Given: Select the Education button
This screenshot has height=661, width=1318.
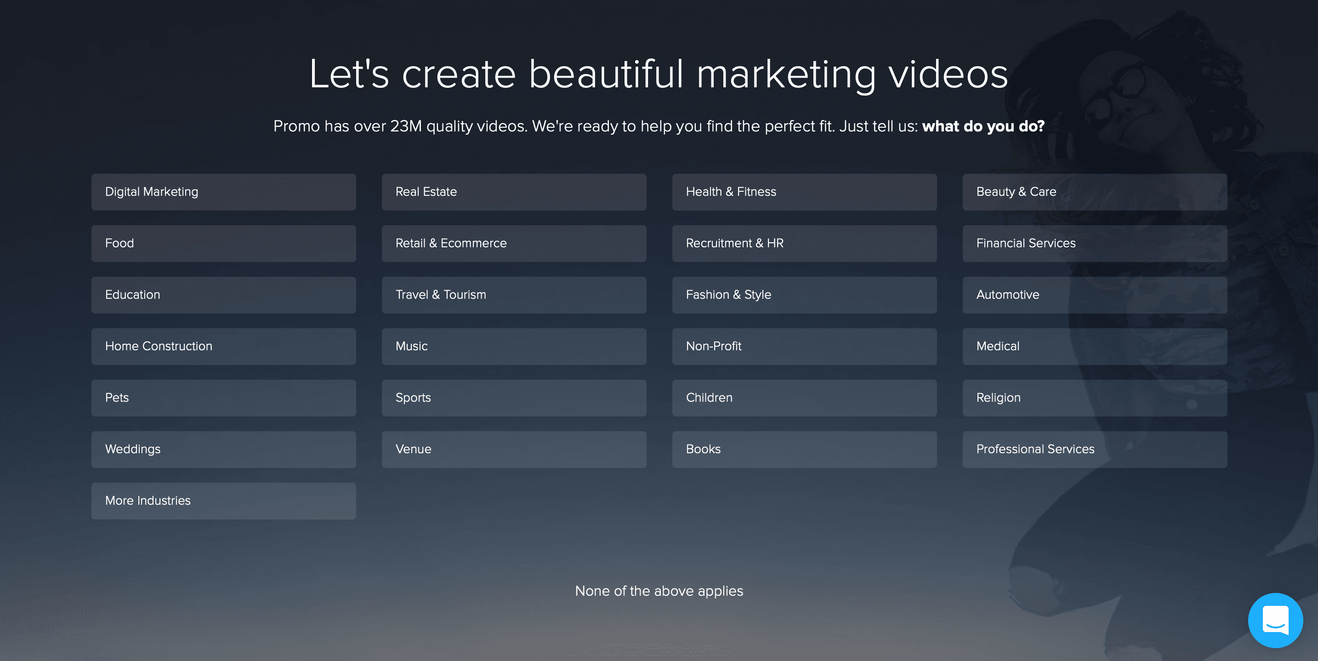Looking at the screenshot, I should (x=224, y=295).
